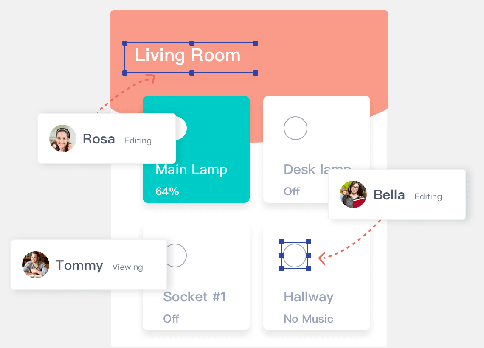484x348 pixels.
Task: Click Tommy's avatar photo
Action: point(36,265)
